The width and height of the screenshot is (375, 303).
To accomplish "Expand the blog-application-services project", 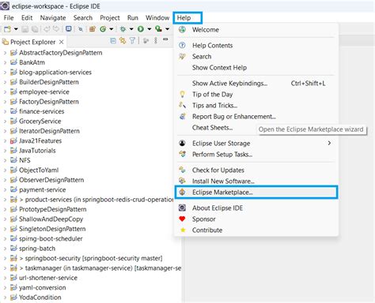I will [x=5, y=73].
